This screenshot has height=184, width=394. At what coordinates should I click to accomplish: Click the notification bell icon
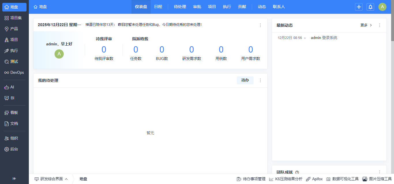click(x=370, y=7)
